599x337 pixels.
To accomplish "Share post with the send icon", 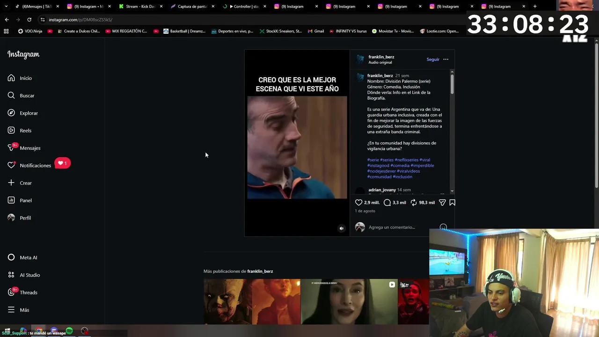I will [442, 203].
